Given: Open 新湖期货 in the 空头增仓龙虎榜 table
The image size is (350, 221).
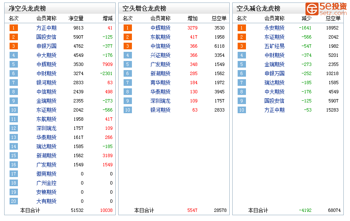Looking at the screenshot, I should tap(161, 73).
